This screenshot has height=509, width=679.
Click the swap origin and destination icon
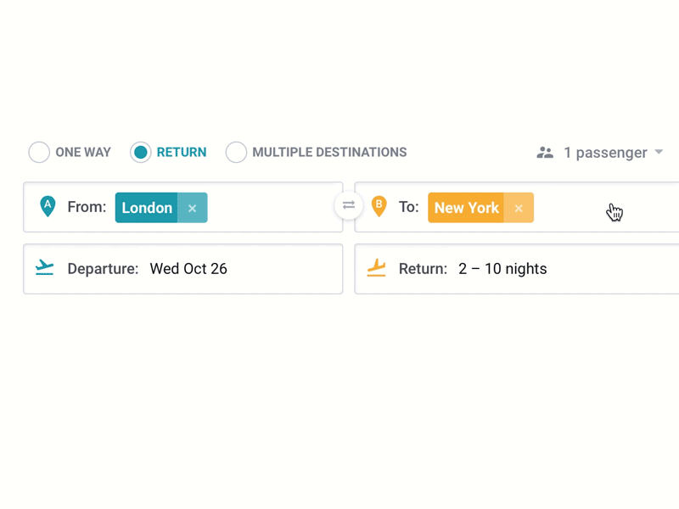pos(349,205)
